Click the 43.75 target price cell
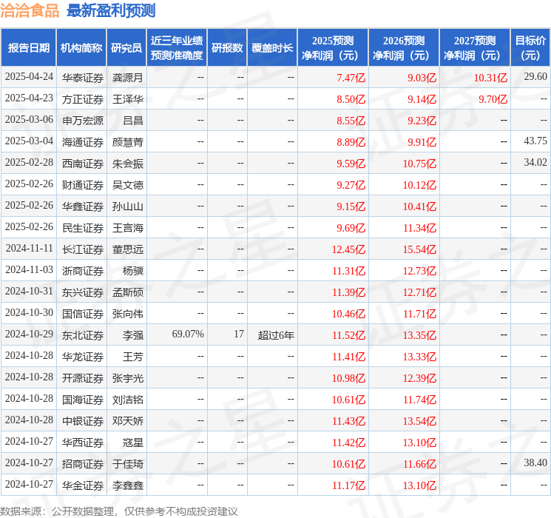The image size is (551, 518). click(x=535, y=141)
